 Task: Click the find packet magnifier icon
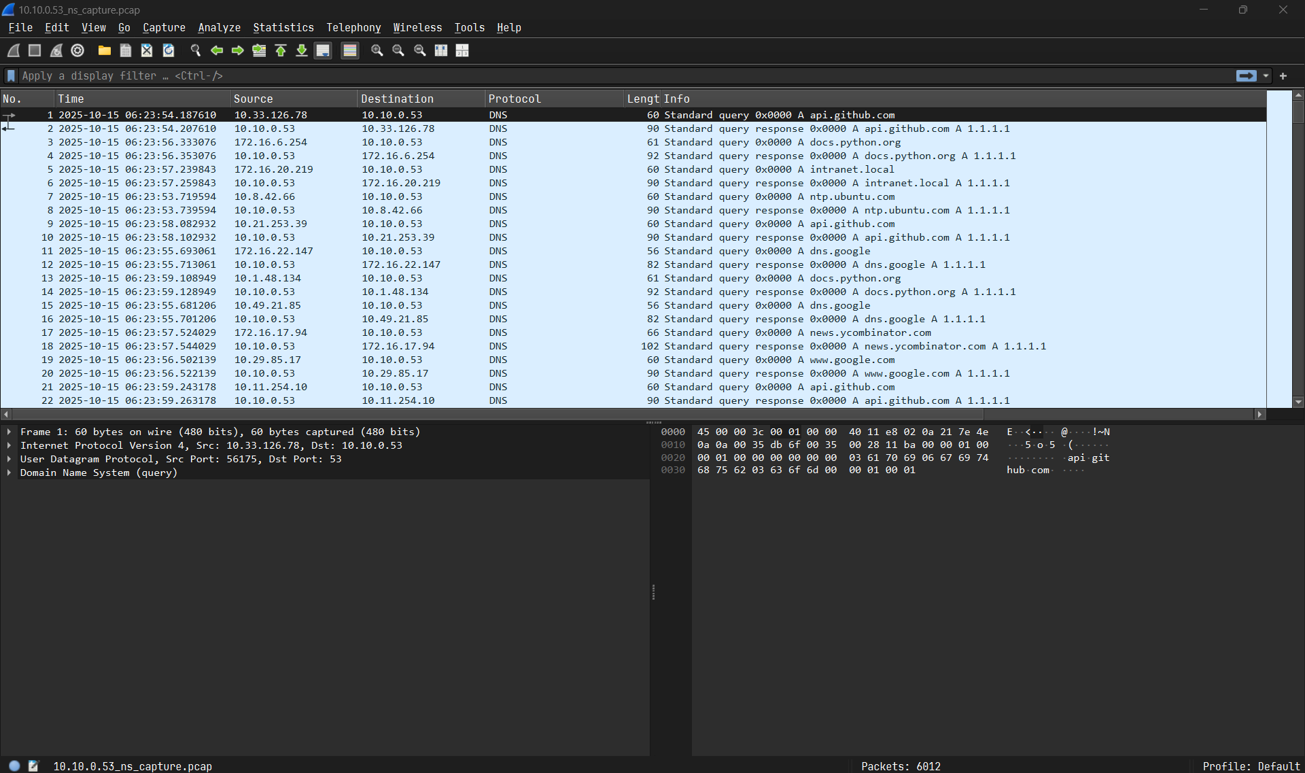click(x=196, y=50)
